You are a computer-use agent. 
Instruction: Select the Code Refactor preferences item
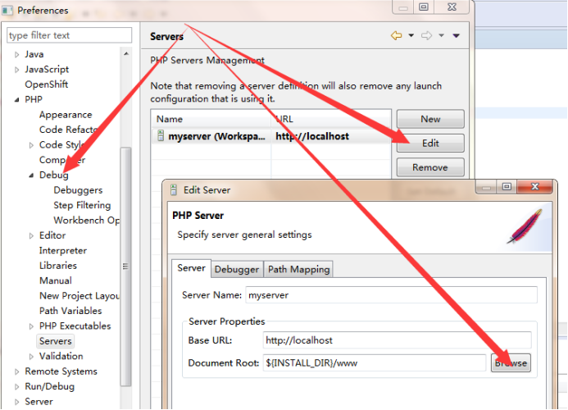coord(69,130)
